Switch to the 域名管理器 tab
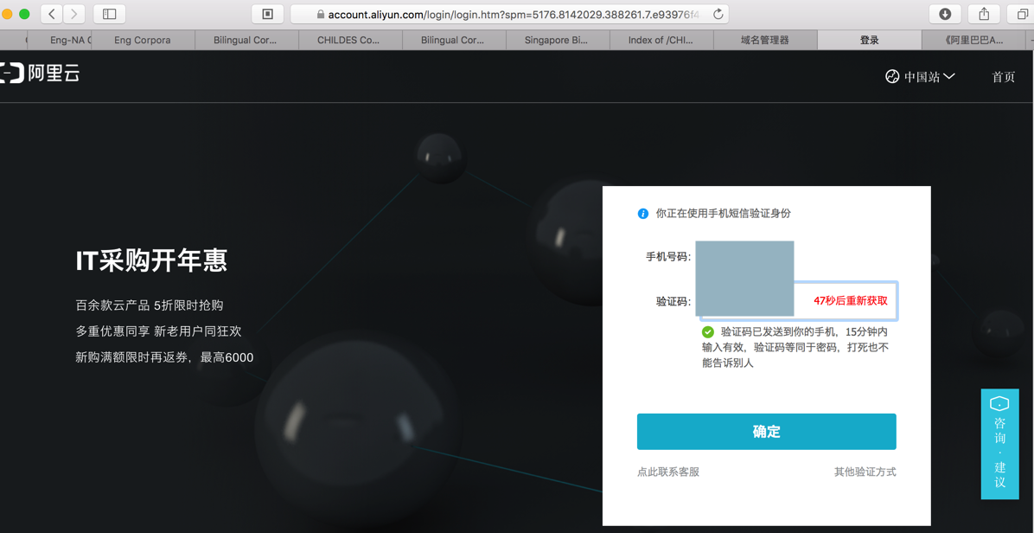The image size is (1034, 533). click(765, 41)
